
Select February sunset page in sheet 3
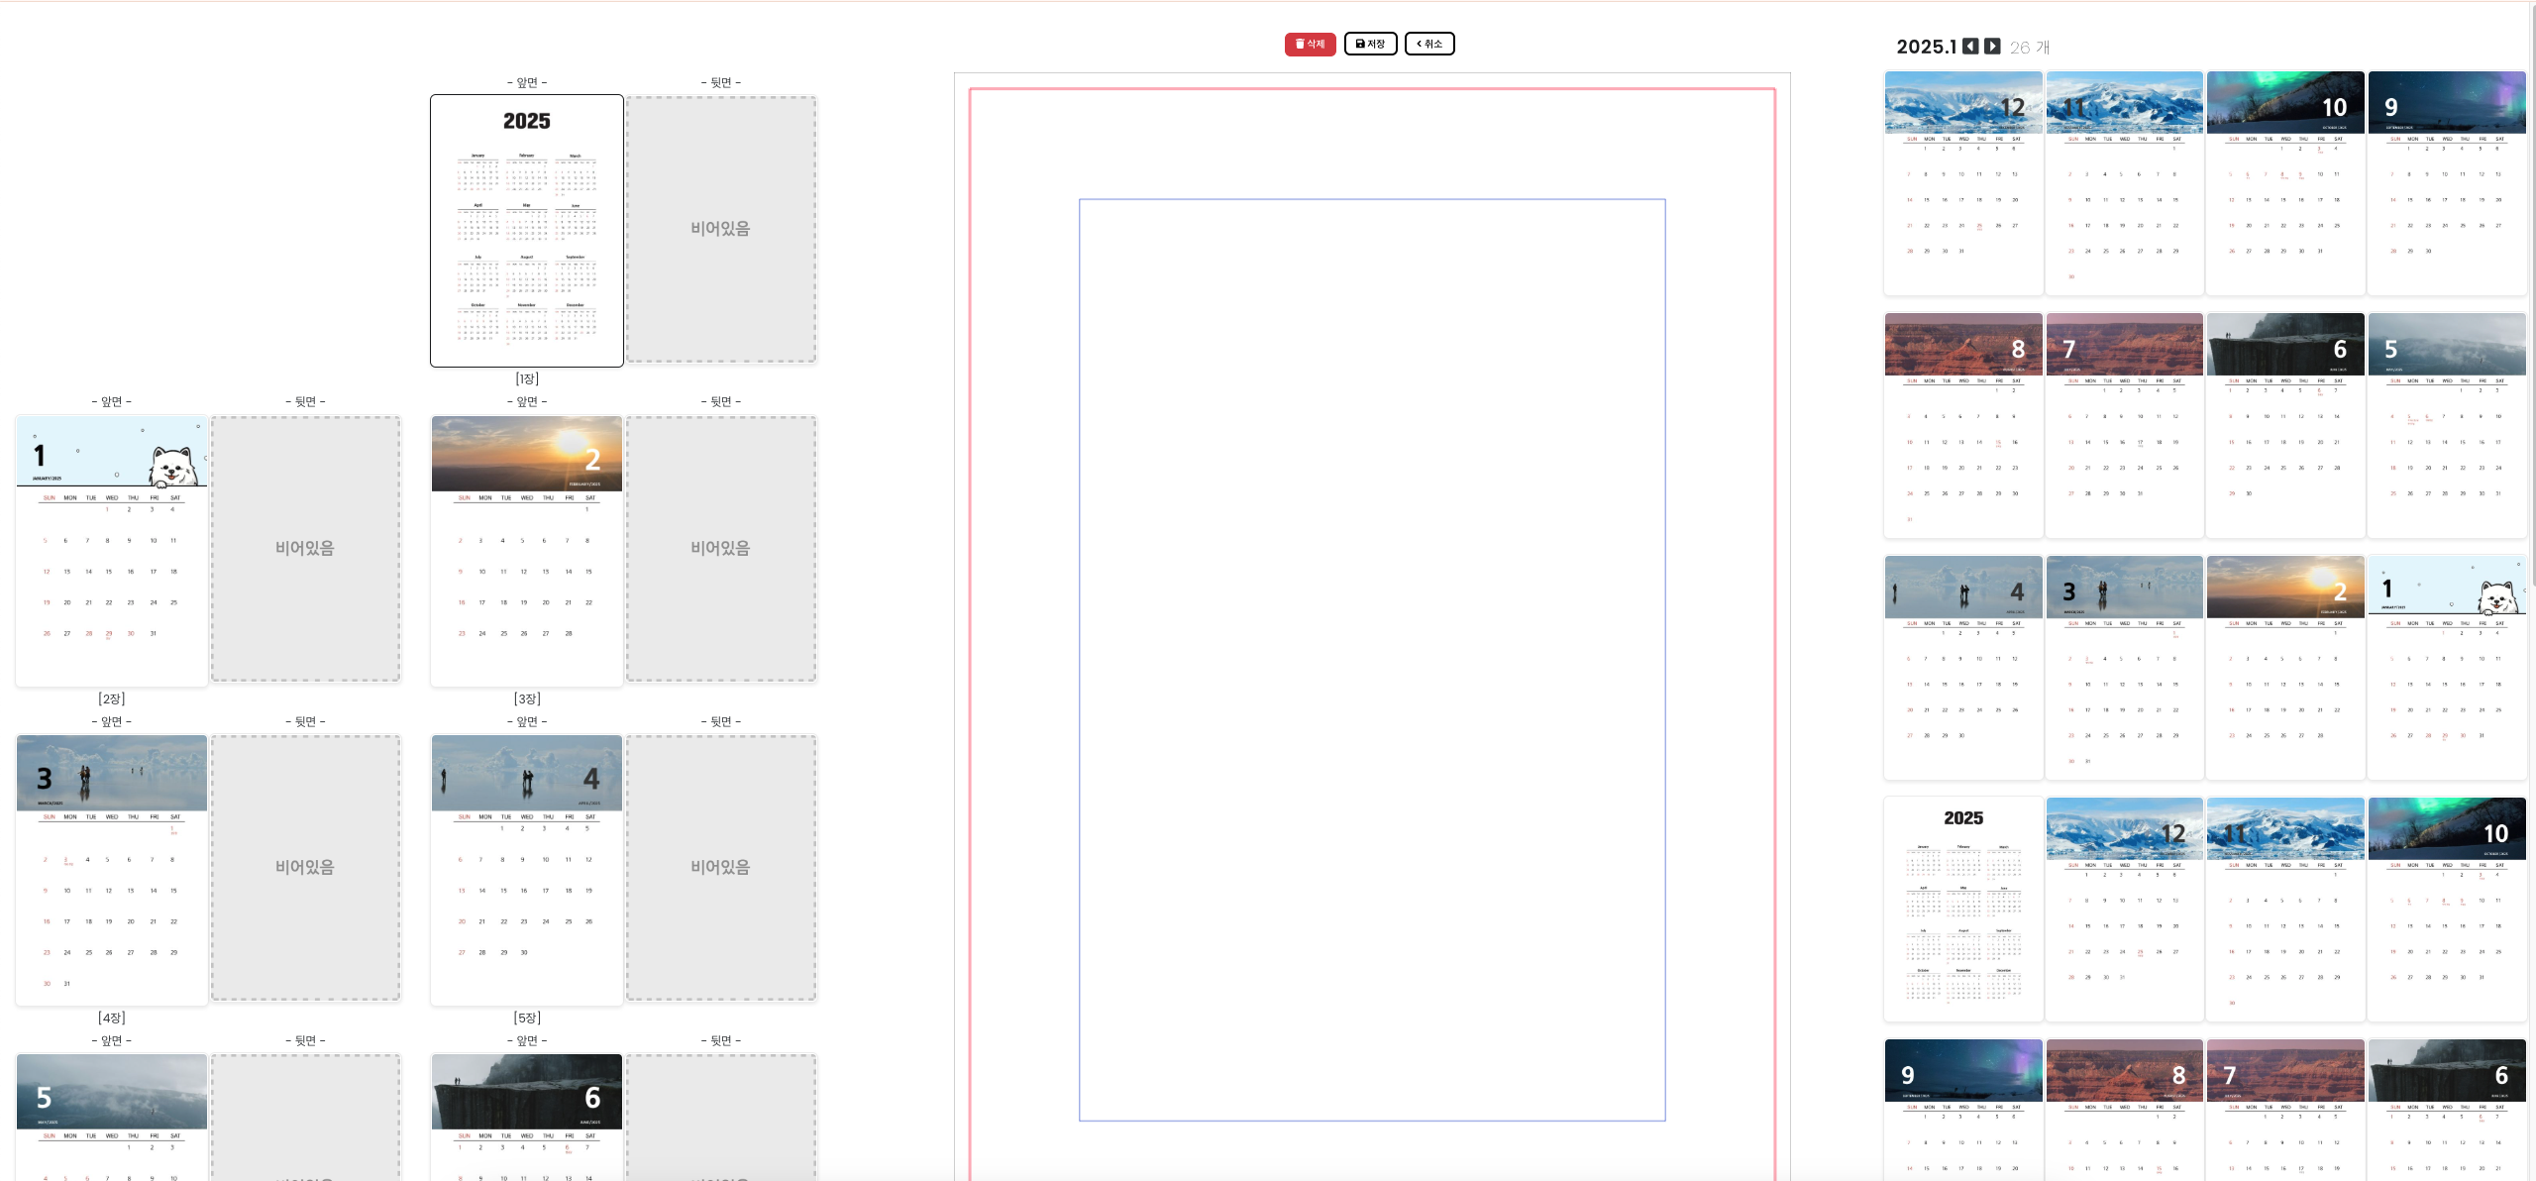[x=526, y=550]
